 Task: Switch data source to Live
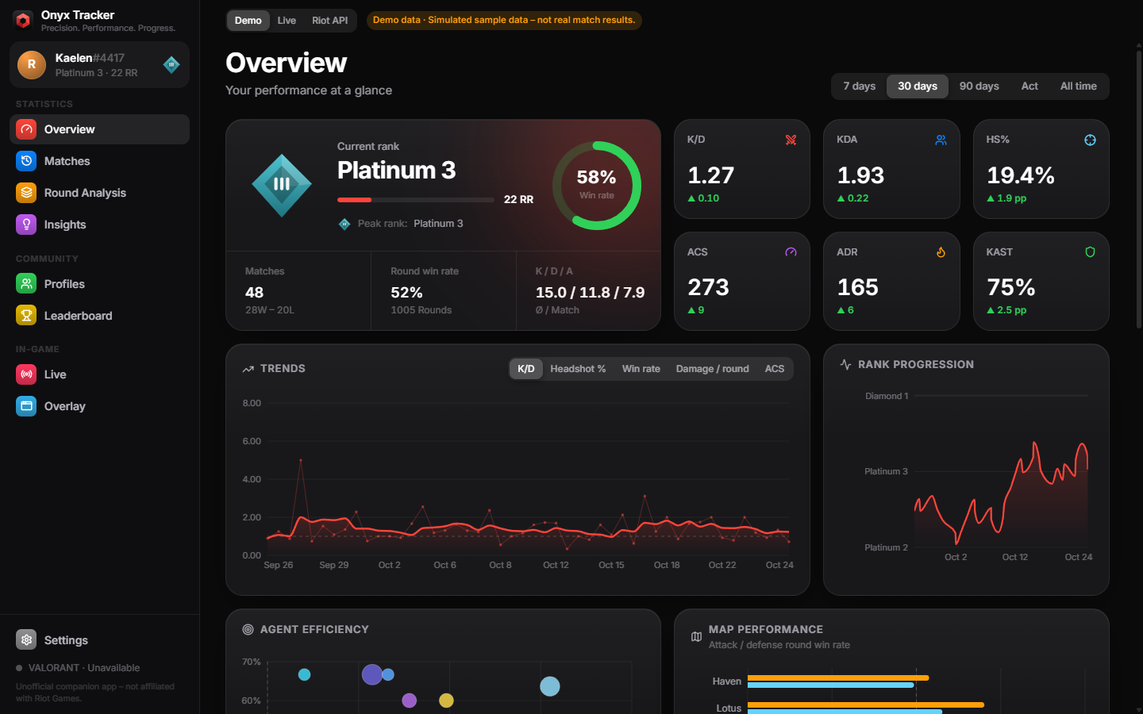pos(287,21)
